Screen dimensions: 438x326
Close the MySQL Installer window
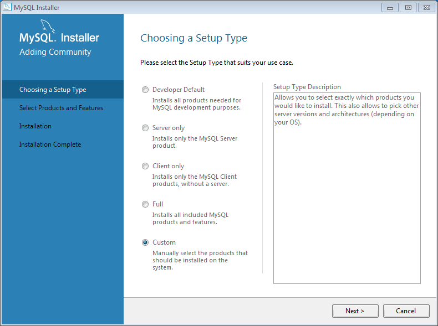(426, 8)
